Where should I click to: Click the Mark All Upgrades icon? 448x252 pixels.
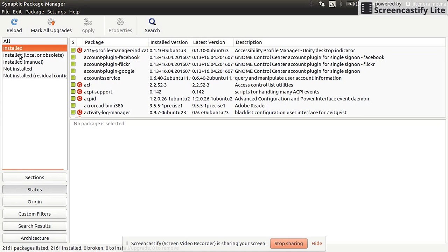[x=51, y=22]
